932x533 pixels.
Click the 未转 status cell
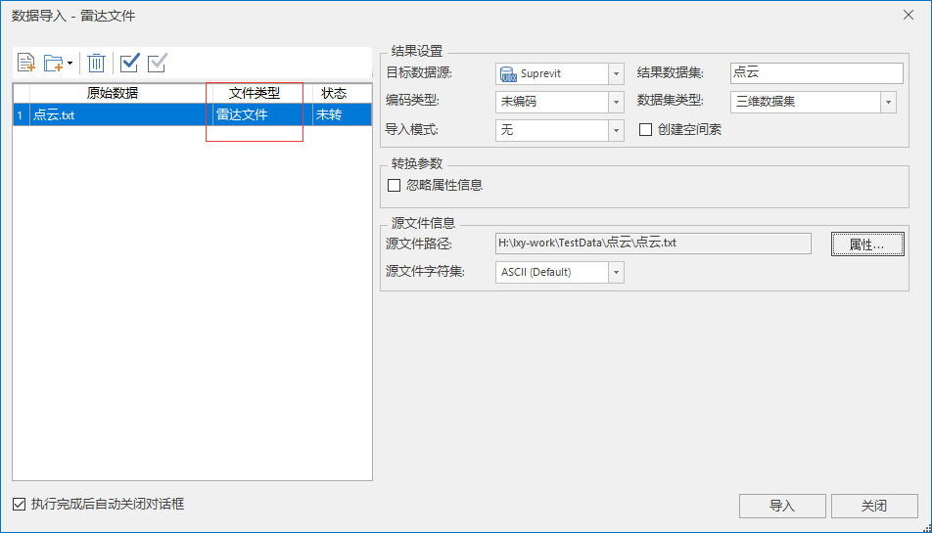343,114
